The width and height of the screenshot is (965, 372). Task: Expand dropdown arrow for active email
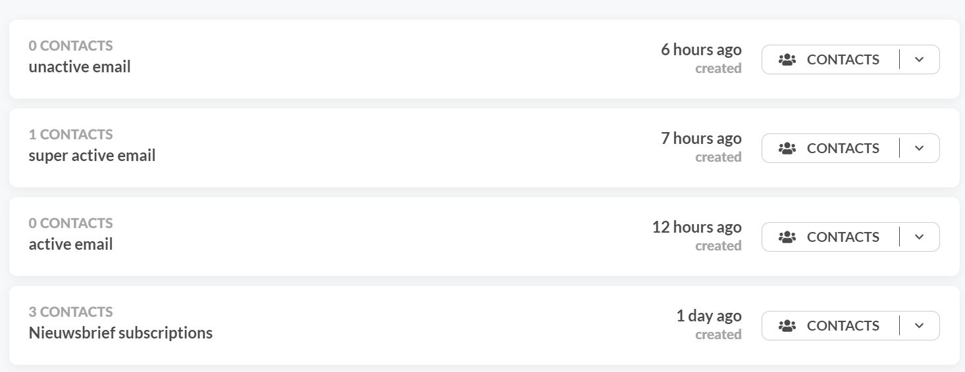click(920, 237)
